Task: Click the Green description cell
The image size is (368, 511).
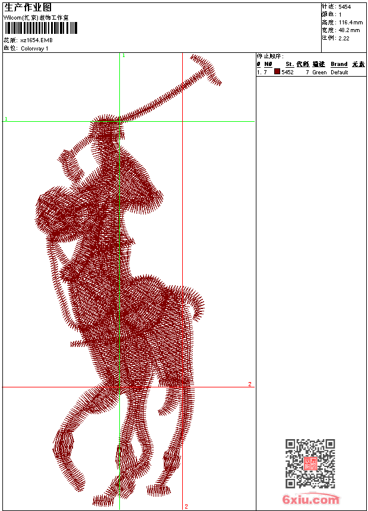Action: pyautogui.click(x=319, y=72)
